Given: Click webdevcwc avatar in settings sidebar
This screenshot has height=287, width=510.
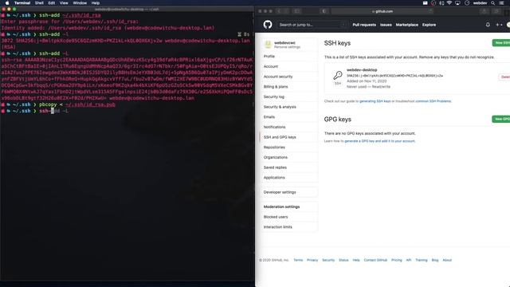Looking at the screenshot, I should [268, 45].
